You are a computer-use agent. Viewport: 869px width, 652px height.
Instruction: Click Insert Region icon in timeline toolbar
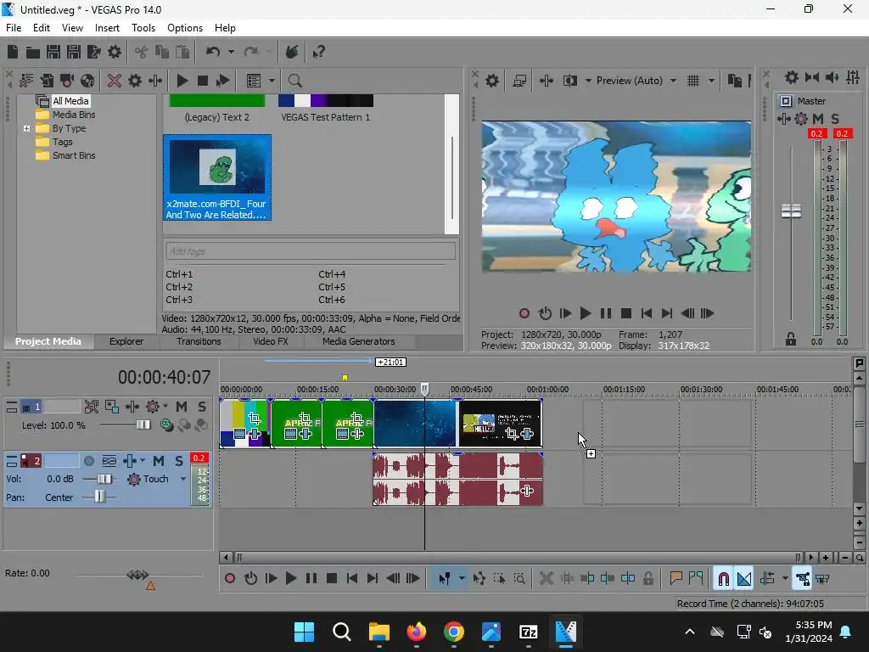coord(696,579)
